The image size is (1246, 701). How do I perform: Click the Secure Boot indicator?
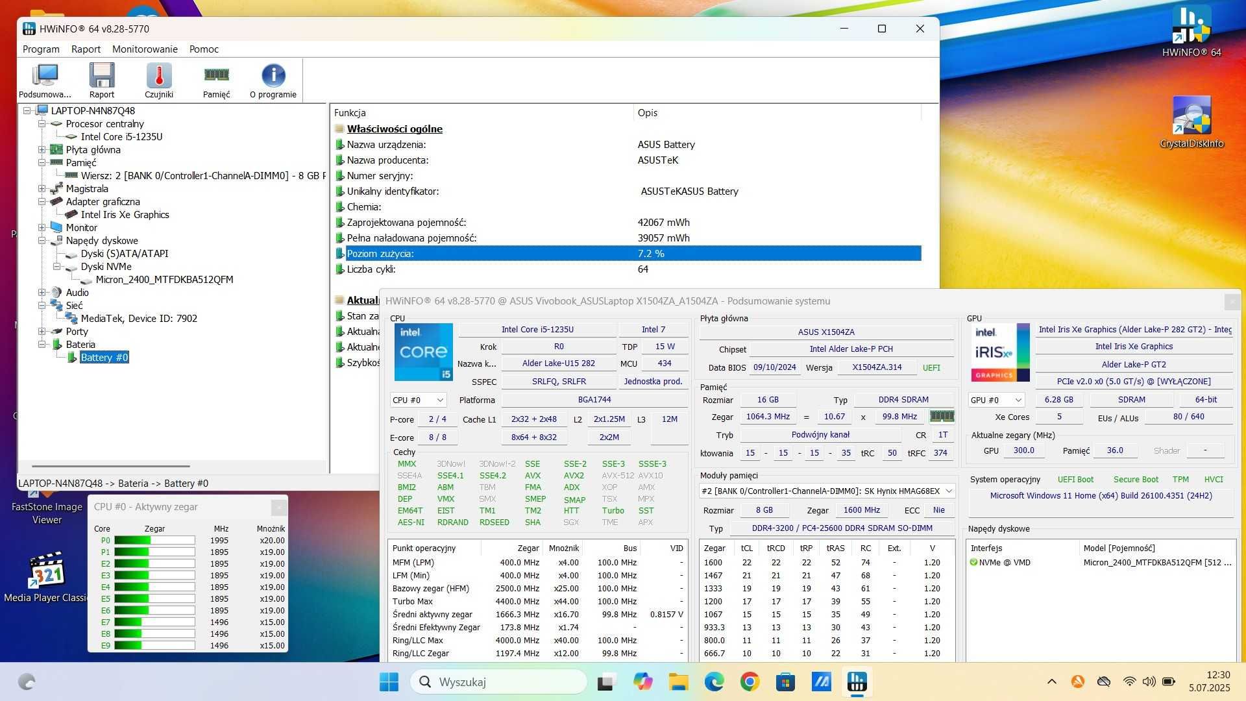pos(1136,479)
